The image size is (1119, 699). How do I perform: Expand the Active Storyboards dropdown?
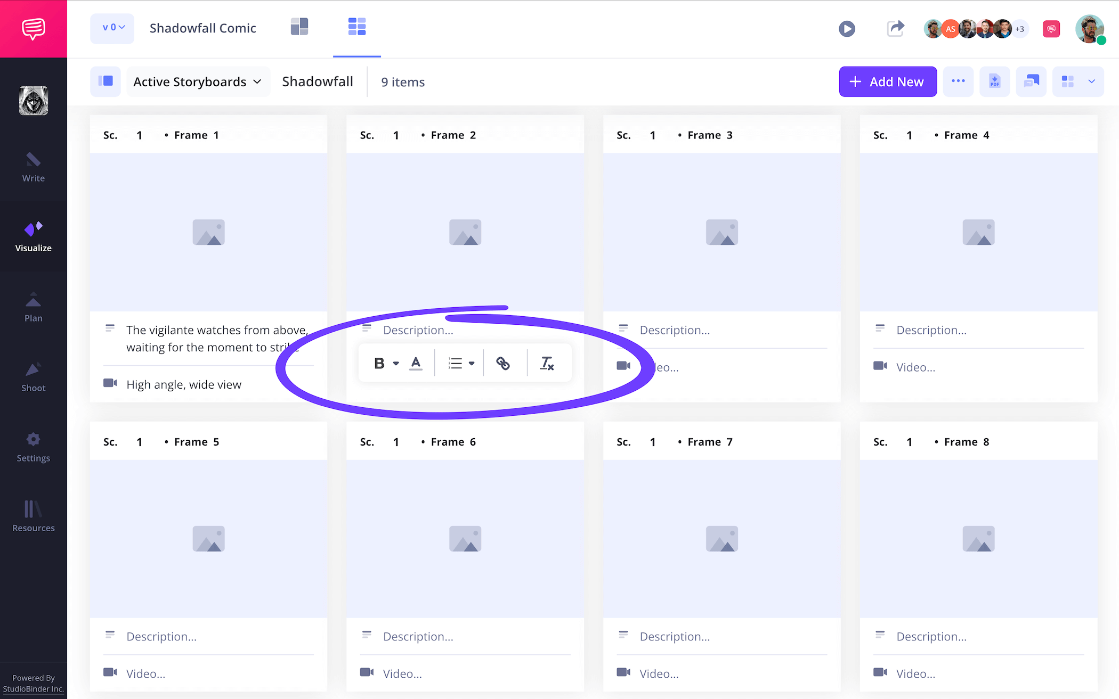click(198, 81)
